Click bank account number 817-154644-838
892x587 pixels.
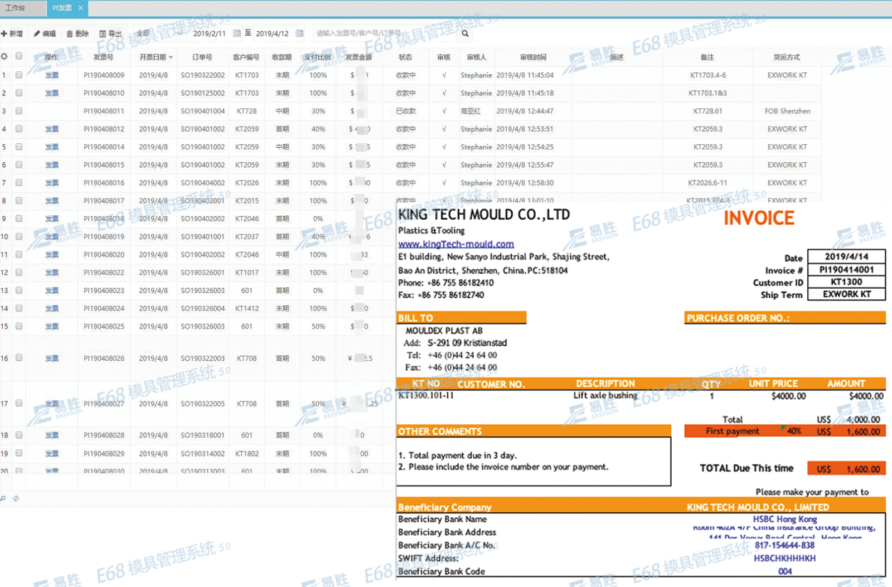pyautogui.click(x=784, y=545)
